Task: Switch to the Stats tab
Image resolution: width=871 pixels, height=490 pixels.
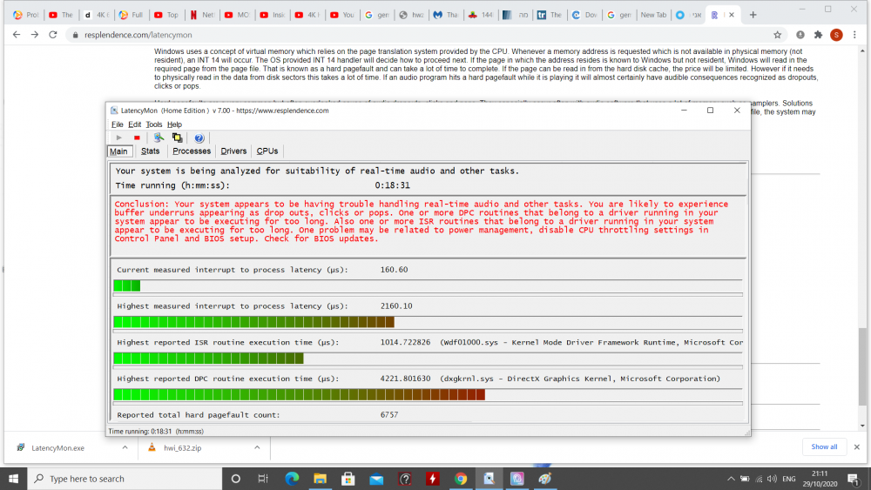Action: [x=150, y=151]
